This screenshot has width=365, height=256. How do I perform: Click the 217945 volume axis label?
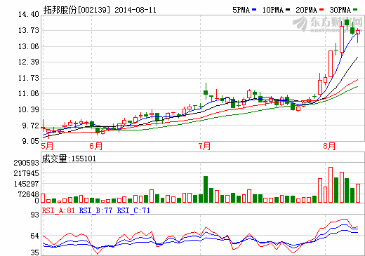pos(26,173)
